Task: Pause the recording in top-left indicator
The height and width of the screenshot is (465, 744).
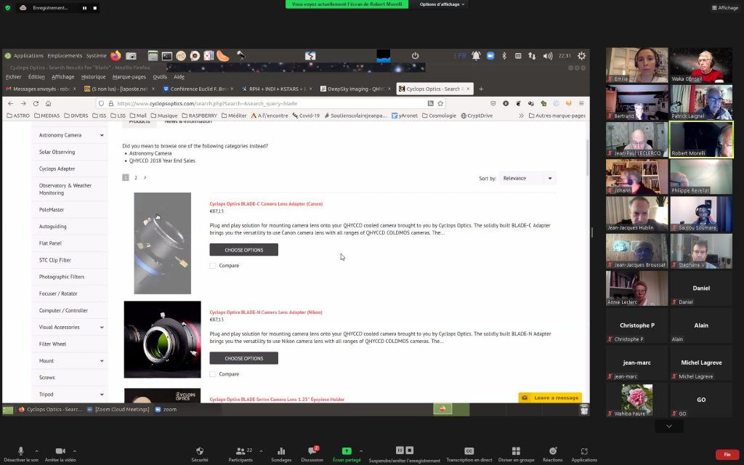Action: [84, 8]
